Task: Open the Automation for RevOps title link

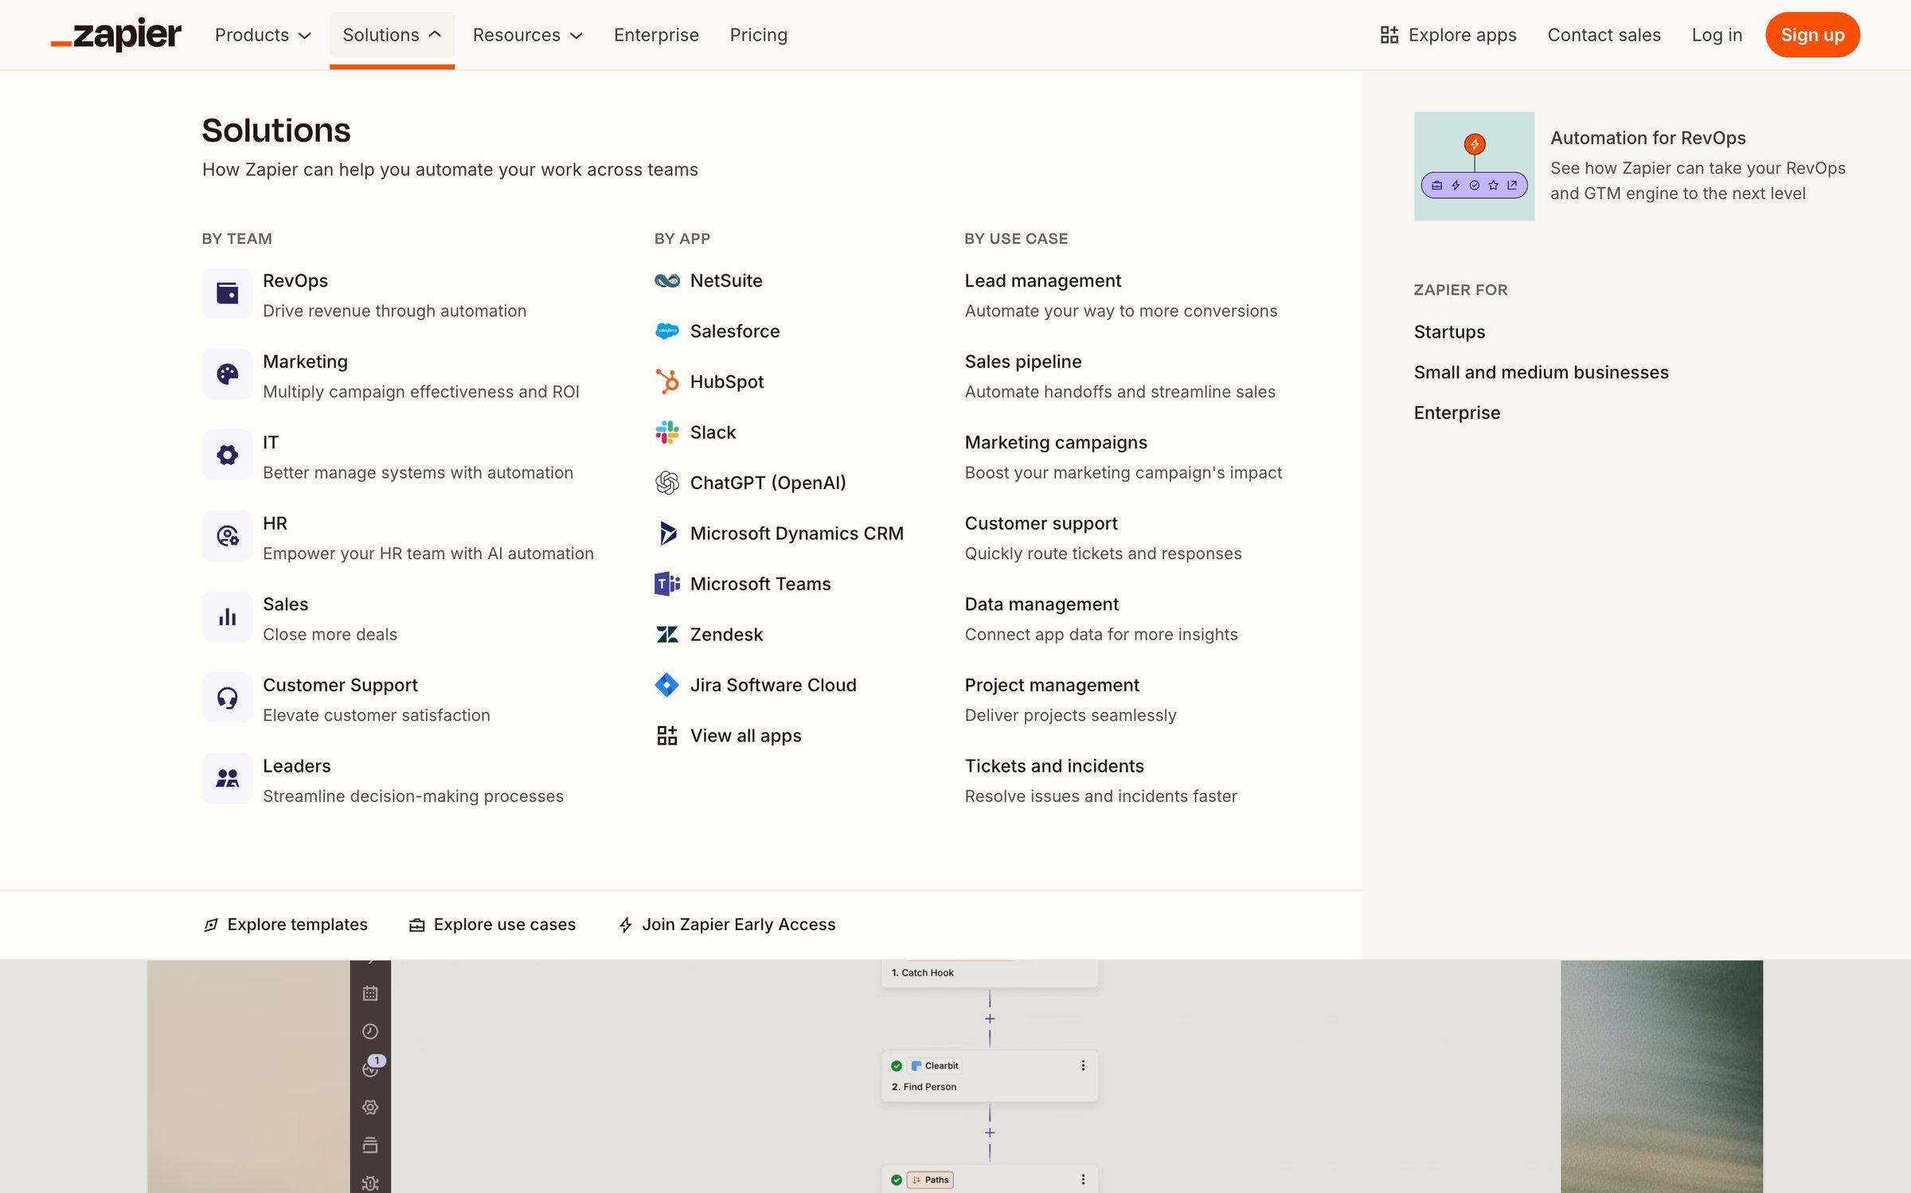Action: (x=1647, y=138)
